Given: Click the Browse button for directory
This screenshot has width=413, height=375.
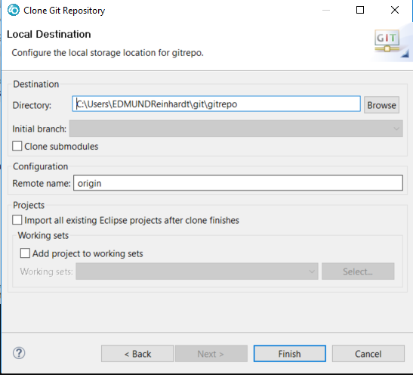Looking at the screenshot, I should [381, 105].
